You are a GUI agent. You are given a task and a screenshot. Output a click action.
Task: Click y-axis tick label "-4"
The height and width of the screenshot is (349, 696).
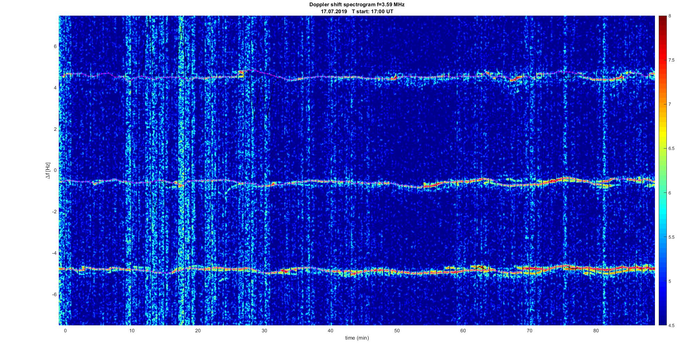click(55, 253)
